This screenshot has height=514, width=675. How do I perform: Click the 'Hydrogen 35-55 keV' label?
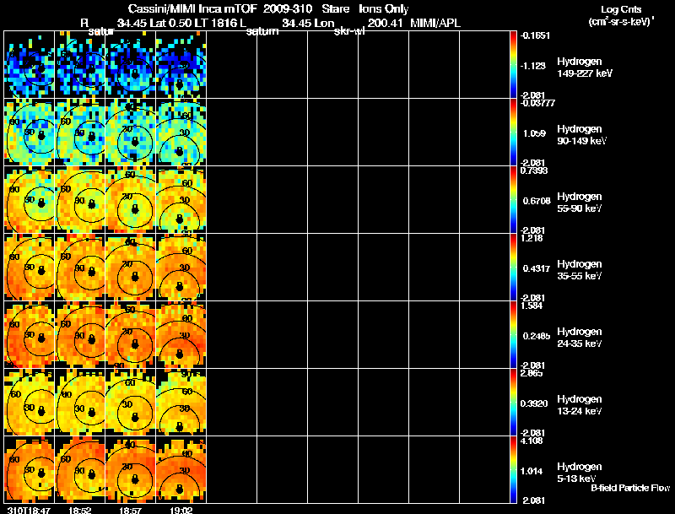click(x=580, y=270)
